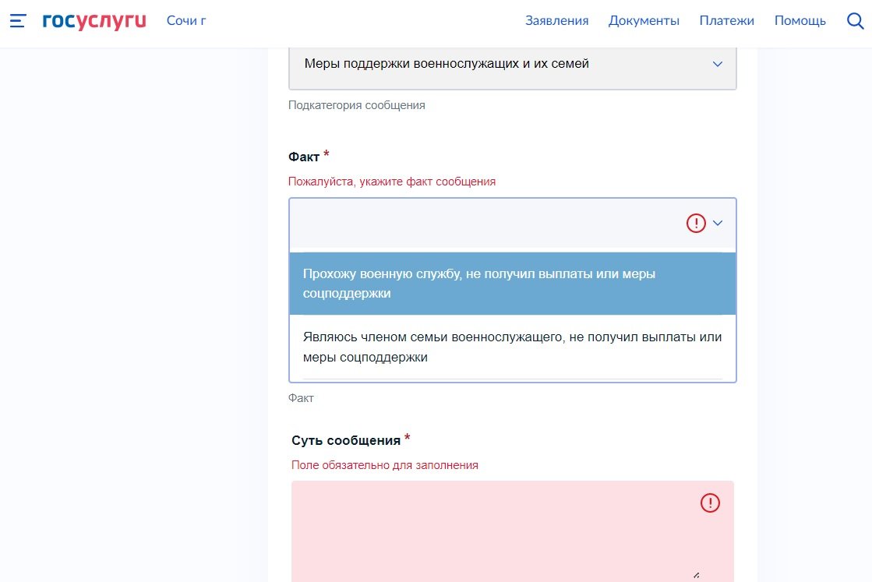Go to Заявления section

(556, 21)
